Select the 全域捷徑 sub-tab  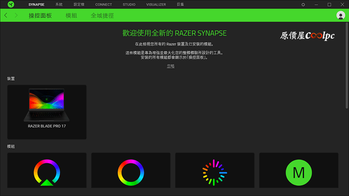point(103,16)
